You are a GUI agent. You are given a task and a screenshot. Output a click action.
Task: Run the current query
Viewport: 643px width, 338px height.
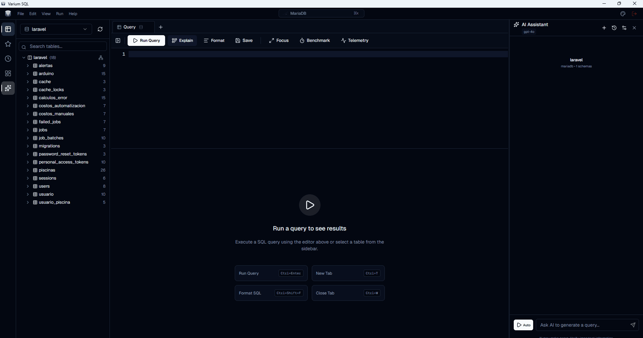[x=146, y=41]
